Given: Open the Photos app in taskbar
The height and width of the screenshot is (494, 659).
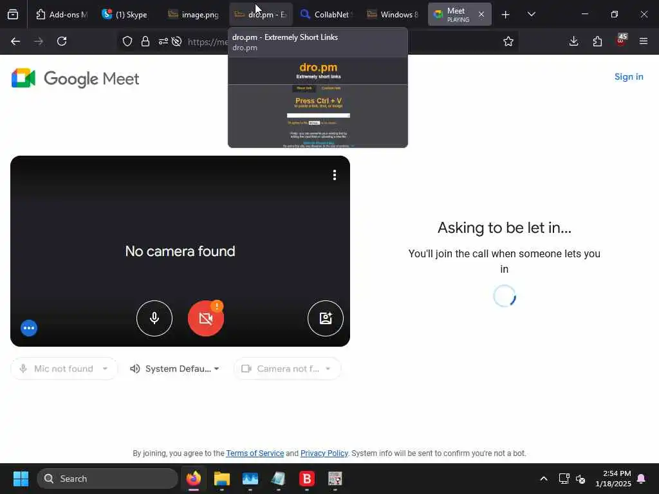Looking at the screenshot, I should click(x=250, y=479).
